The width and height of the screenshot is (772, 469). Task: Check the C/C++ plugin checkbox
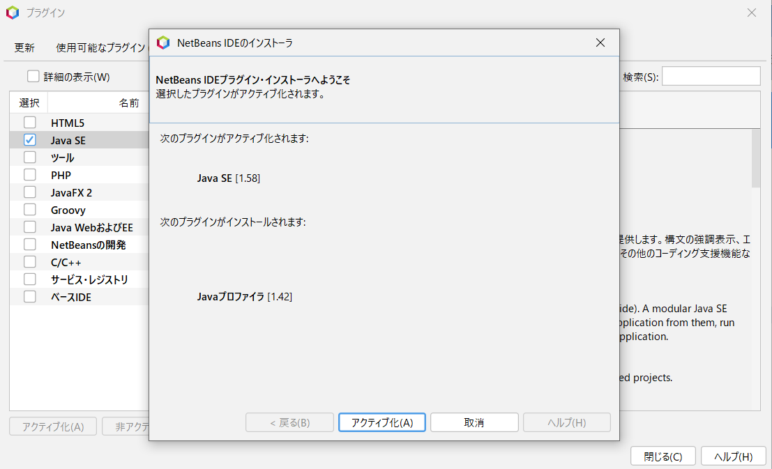coord(29,262)
